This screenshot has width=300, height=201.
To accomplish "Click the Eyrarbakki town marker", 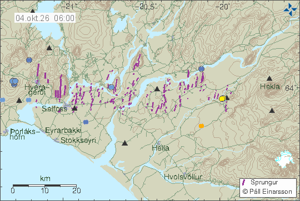I will coord(43,131).
